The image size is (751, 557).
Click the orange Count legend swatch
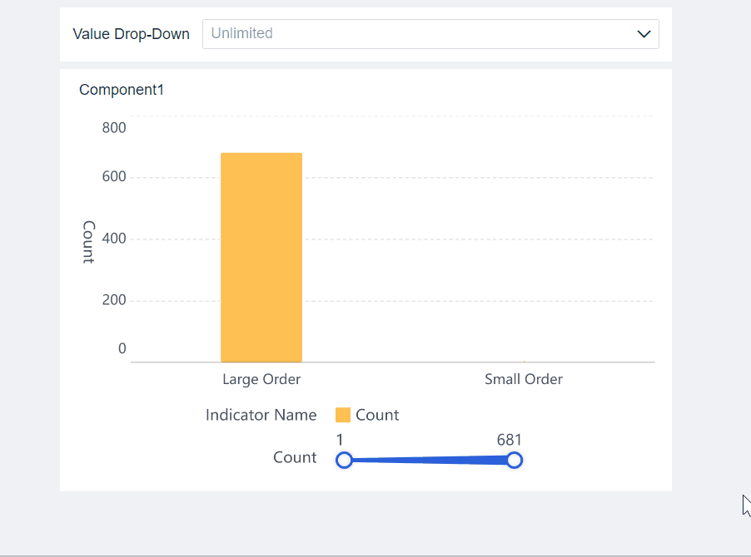341,414
